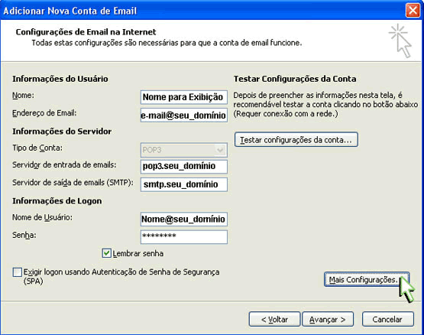Click the wizard cursor icon in header
Screen dimensions: 424x335
[x=400, y=41]
